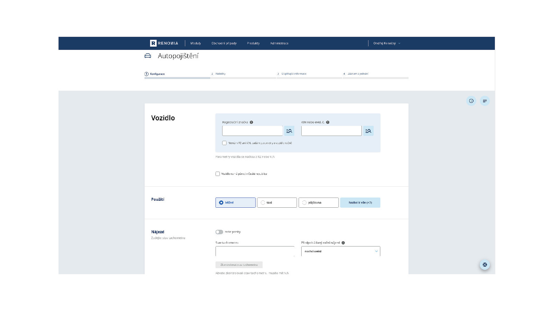Open the summary list icon on right

[485, 101]
